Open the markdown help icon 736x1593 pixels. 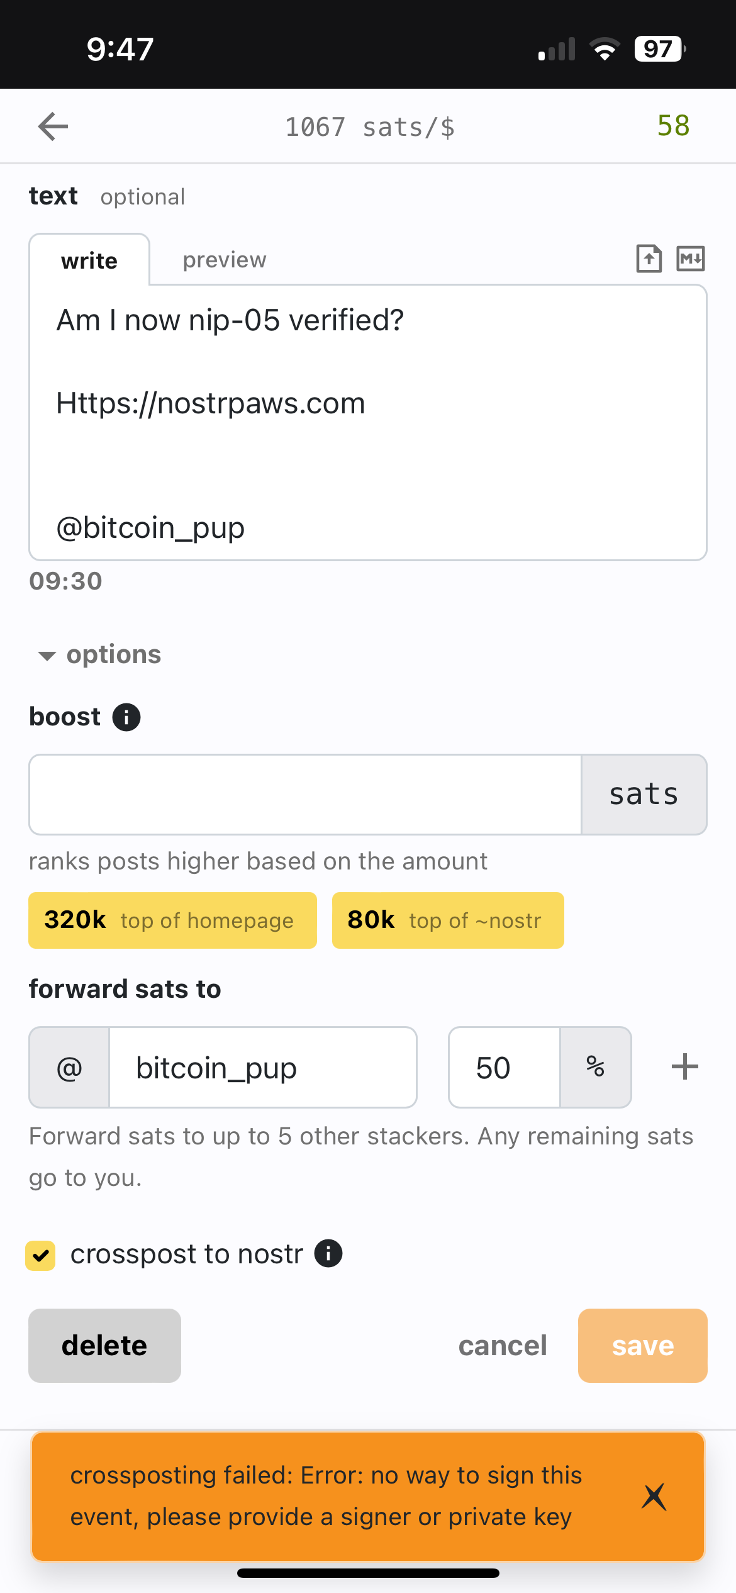(691, 259)
